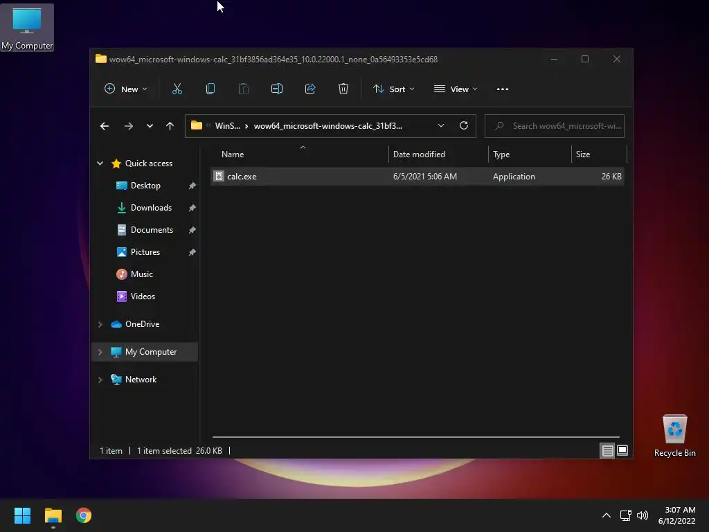The height and width of the screenshot is (532, 709).
Task: Click the Application type cell
Action: 514,177
